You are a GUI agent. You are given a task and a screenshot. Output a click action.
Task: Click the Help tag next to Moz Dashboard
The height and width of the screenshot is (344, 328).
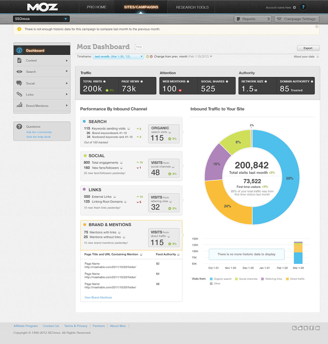139,47
